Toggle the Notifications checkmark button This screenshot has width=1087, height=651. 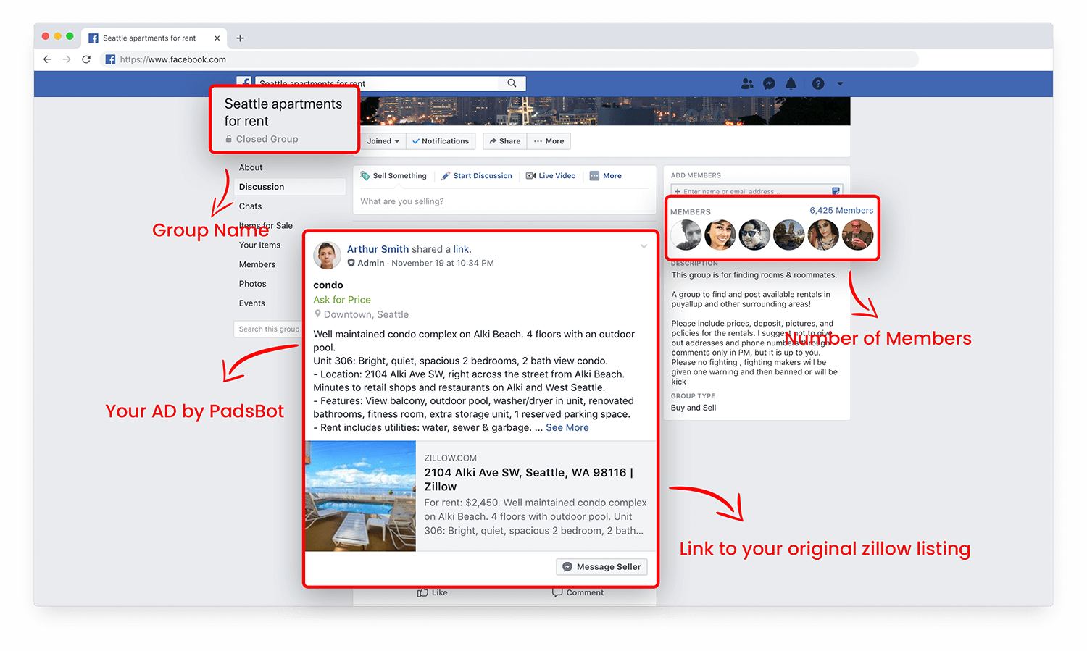tap(441, 141)
